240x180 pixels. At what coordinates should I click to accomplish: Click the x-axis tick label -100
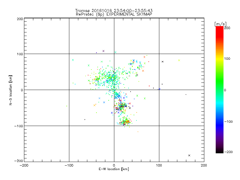tap(69, 165)
